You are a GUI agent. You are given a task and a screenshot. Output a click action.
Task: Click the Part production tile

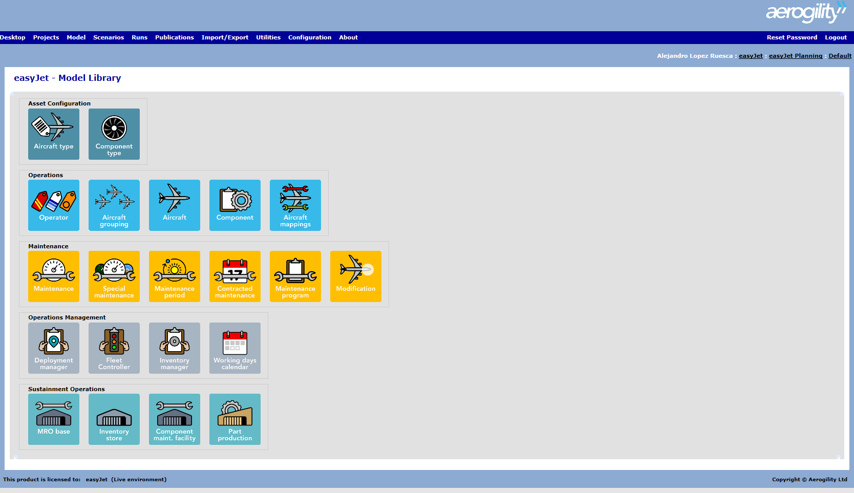[x=235, y=419]
